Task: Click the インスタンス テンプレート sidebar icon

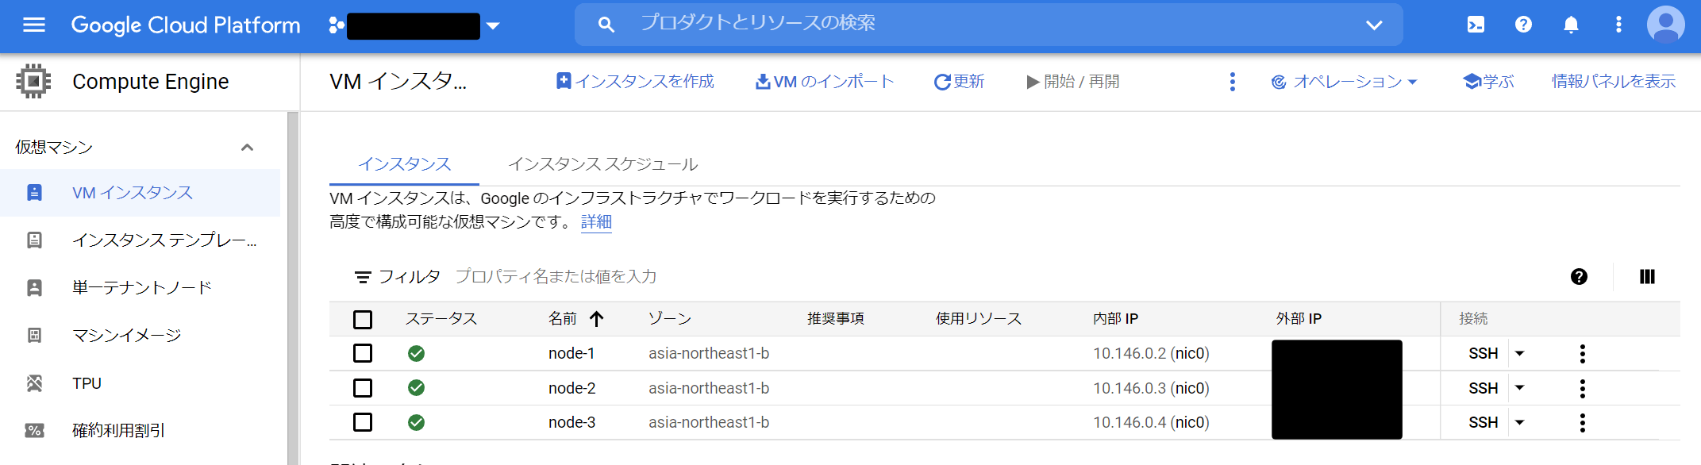Action: (x=34, y=240)
